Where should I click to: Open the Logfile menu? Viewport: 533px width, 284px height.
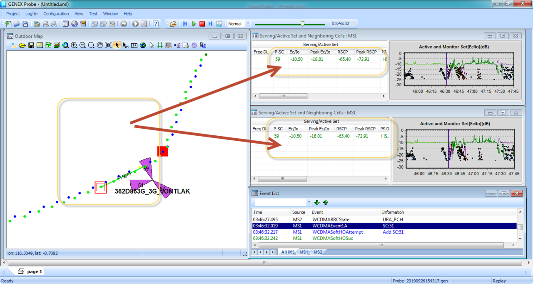click(32, 14)
